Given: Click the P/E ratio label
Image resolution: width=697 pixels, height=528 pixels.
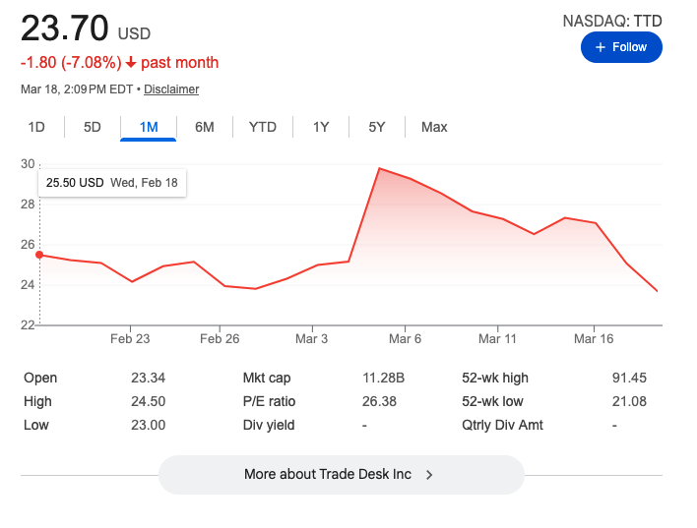Looking at the screenshot, I should click(x=269, y=401).
